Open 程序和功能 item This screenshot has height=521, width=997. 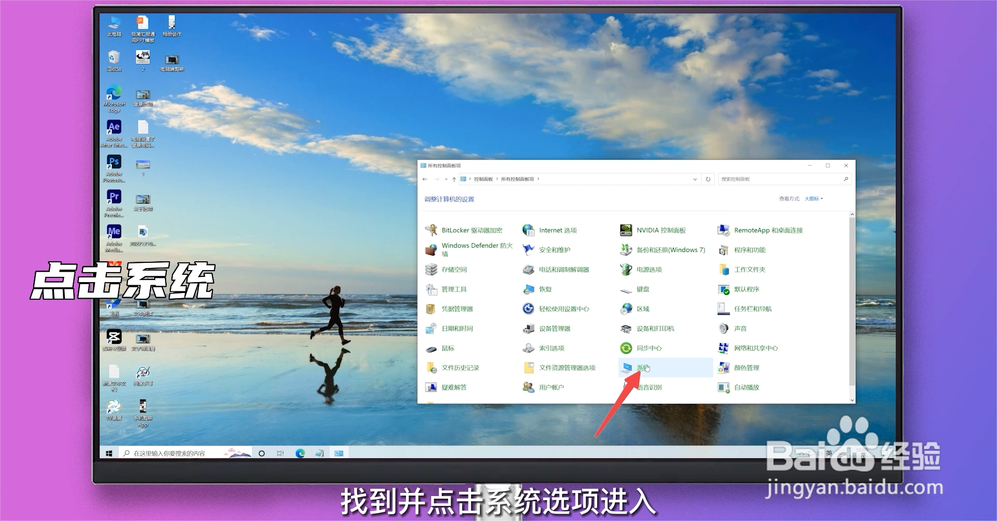[742, 250]
